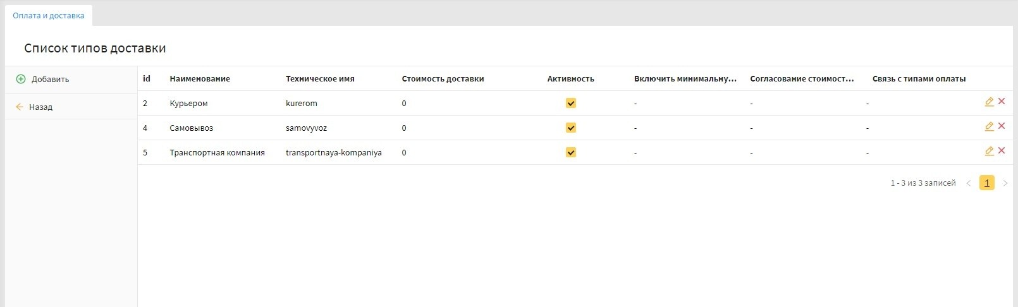Sort by Наименование column header

200,79
